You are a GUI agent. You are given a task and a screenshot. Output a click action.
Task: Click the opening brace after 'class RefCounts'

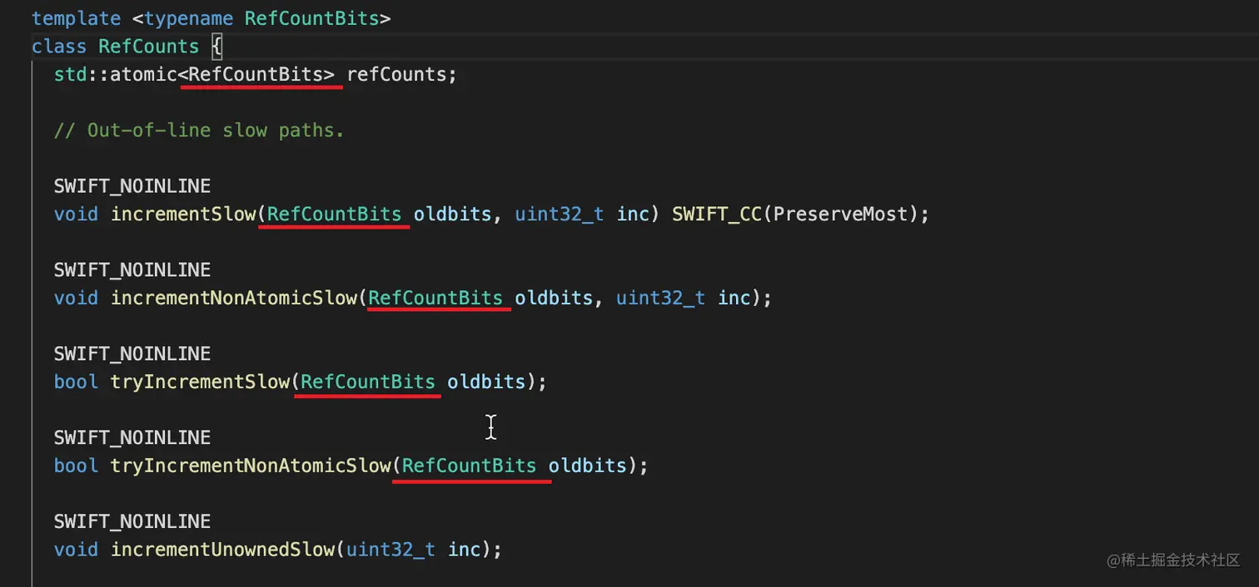216,46
